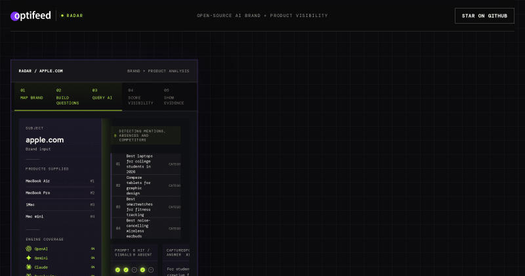The width and height of the screenshot is (525, 276).
Task: Click the OpenAI engine icon
Action: coord(29,249)
